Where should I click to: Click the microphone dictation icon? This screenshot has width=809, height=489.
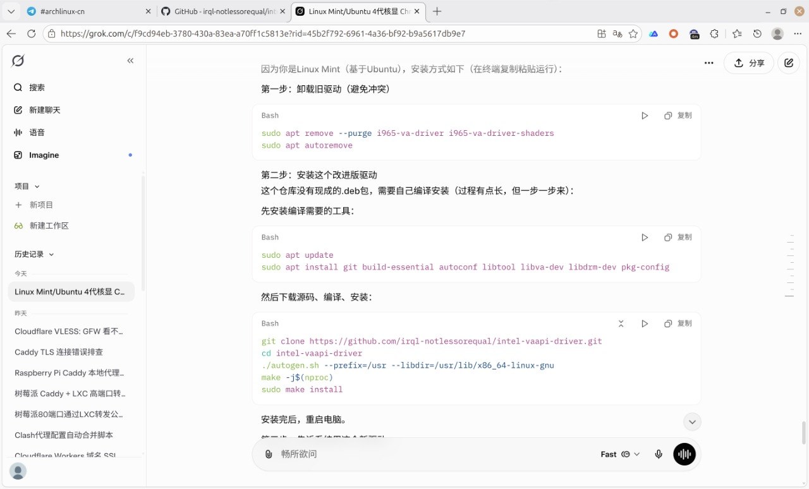[659, 454]
